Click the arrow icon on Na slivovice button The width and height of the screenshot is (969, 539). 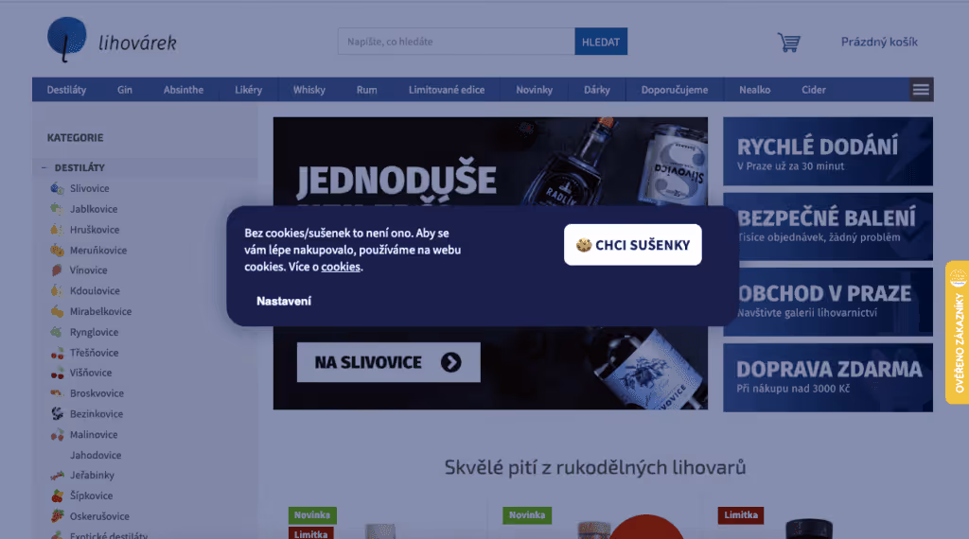tap(451, 362)
